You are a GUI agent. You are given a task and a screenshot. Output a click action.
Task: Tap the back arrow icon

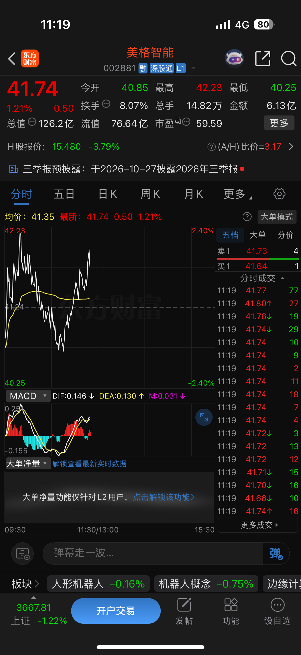12,59
